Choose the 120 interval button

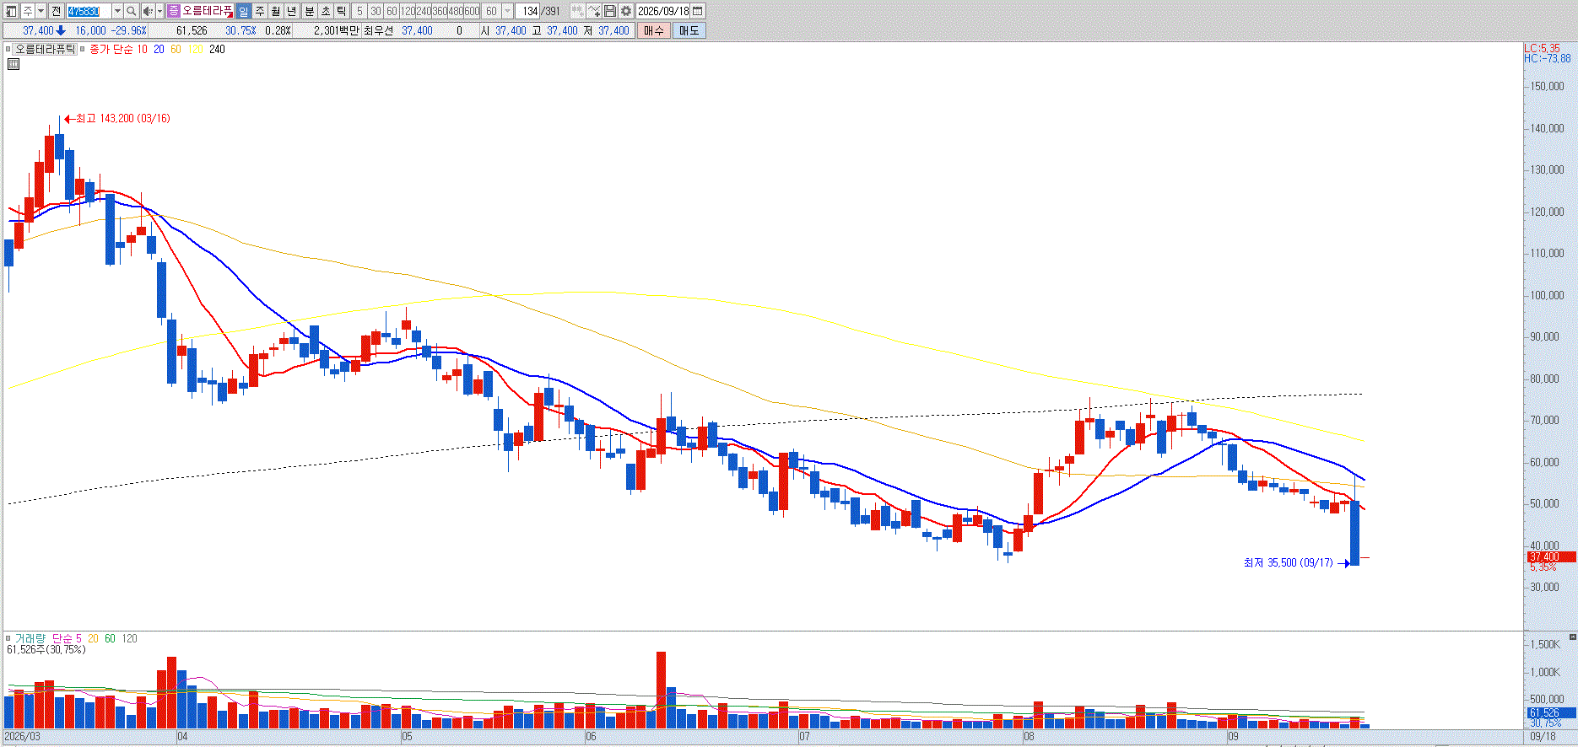(x=408, y=11)
